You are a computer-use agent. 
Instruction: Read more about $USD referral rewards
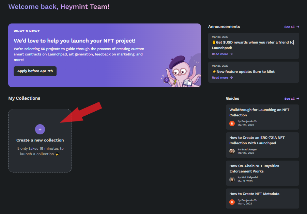coord(222,54)
